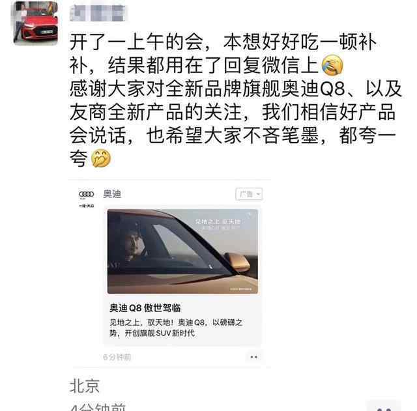
Task: Expand the 广告 dropdown tag
Action: point(249,194)
